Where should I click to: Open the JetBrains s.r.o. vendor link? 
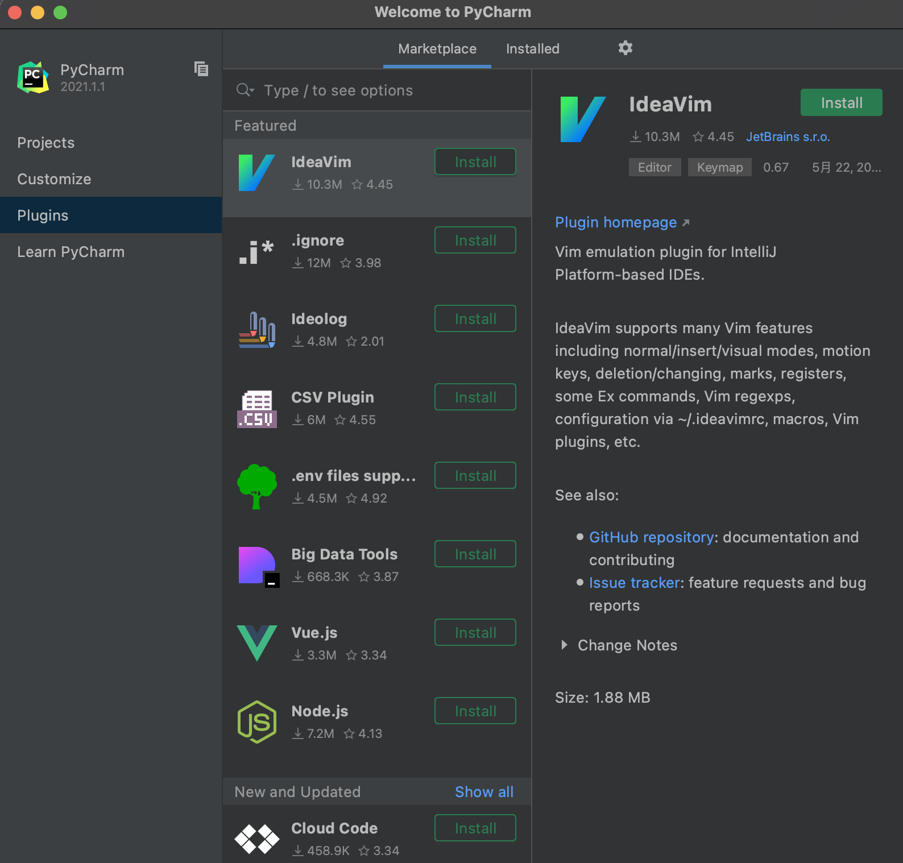[788, 137]
